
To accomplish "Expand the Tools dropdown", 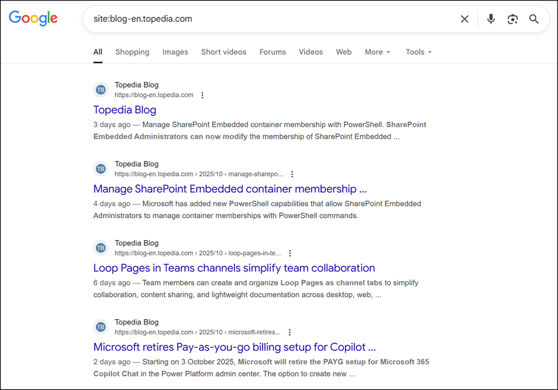I will click(x=419, y=52).
